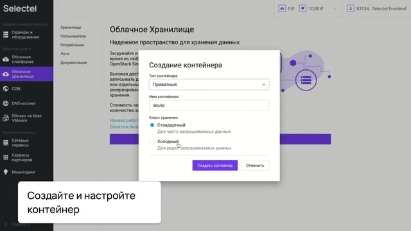
Task: Click the Оплата и биллинг link
Action: tap(124, 127)
